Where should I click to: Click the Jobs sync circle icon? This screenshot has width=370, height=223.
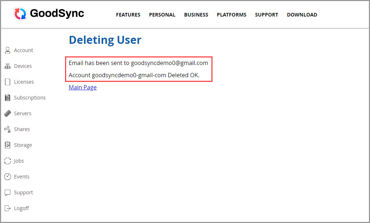click(8, 161)
